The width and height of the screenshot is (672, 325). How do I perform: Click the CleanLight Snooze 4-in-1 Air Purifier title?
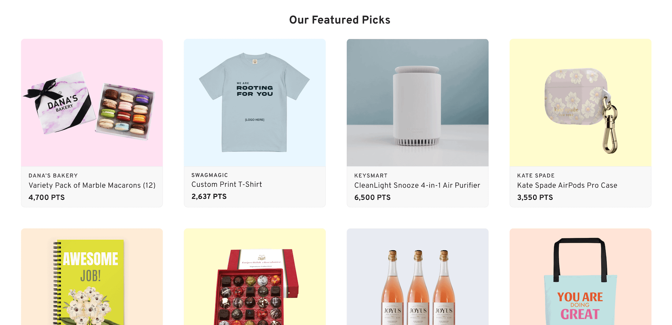pyautogui.click(x=417, y=185)
